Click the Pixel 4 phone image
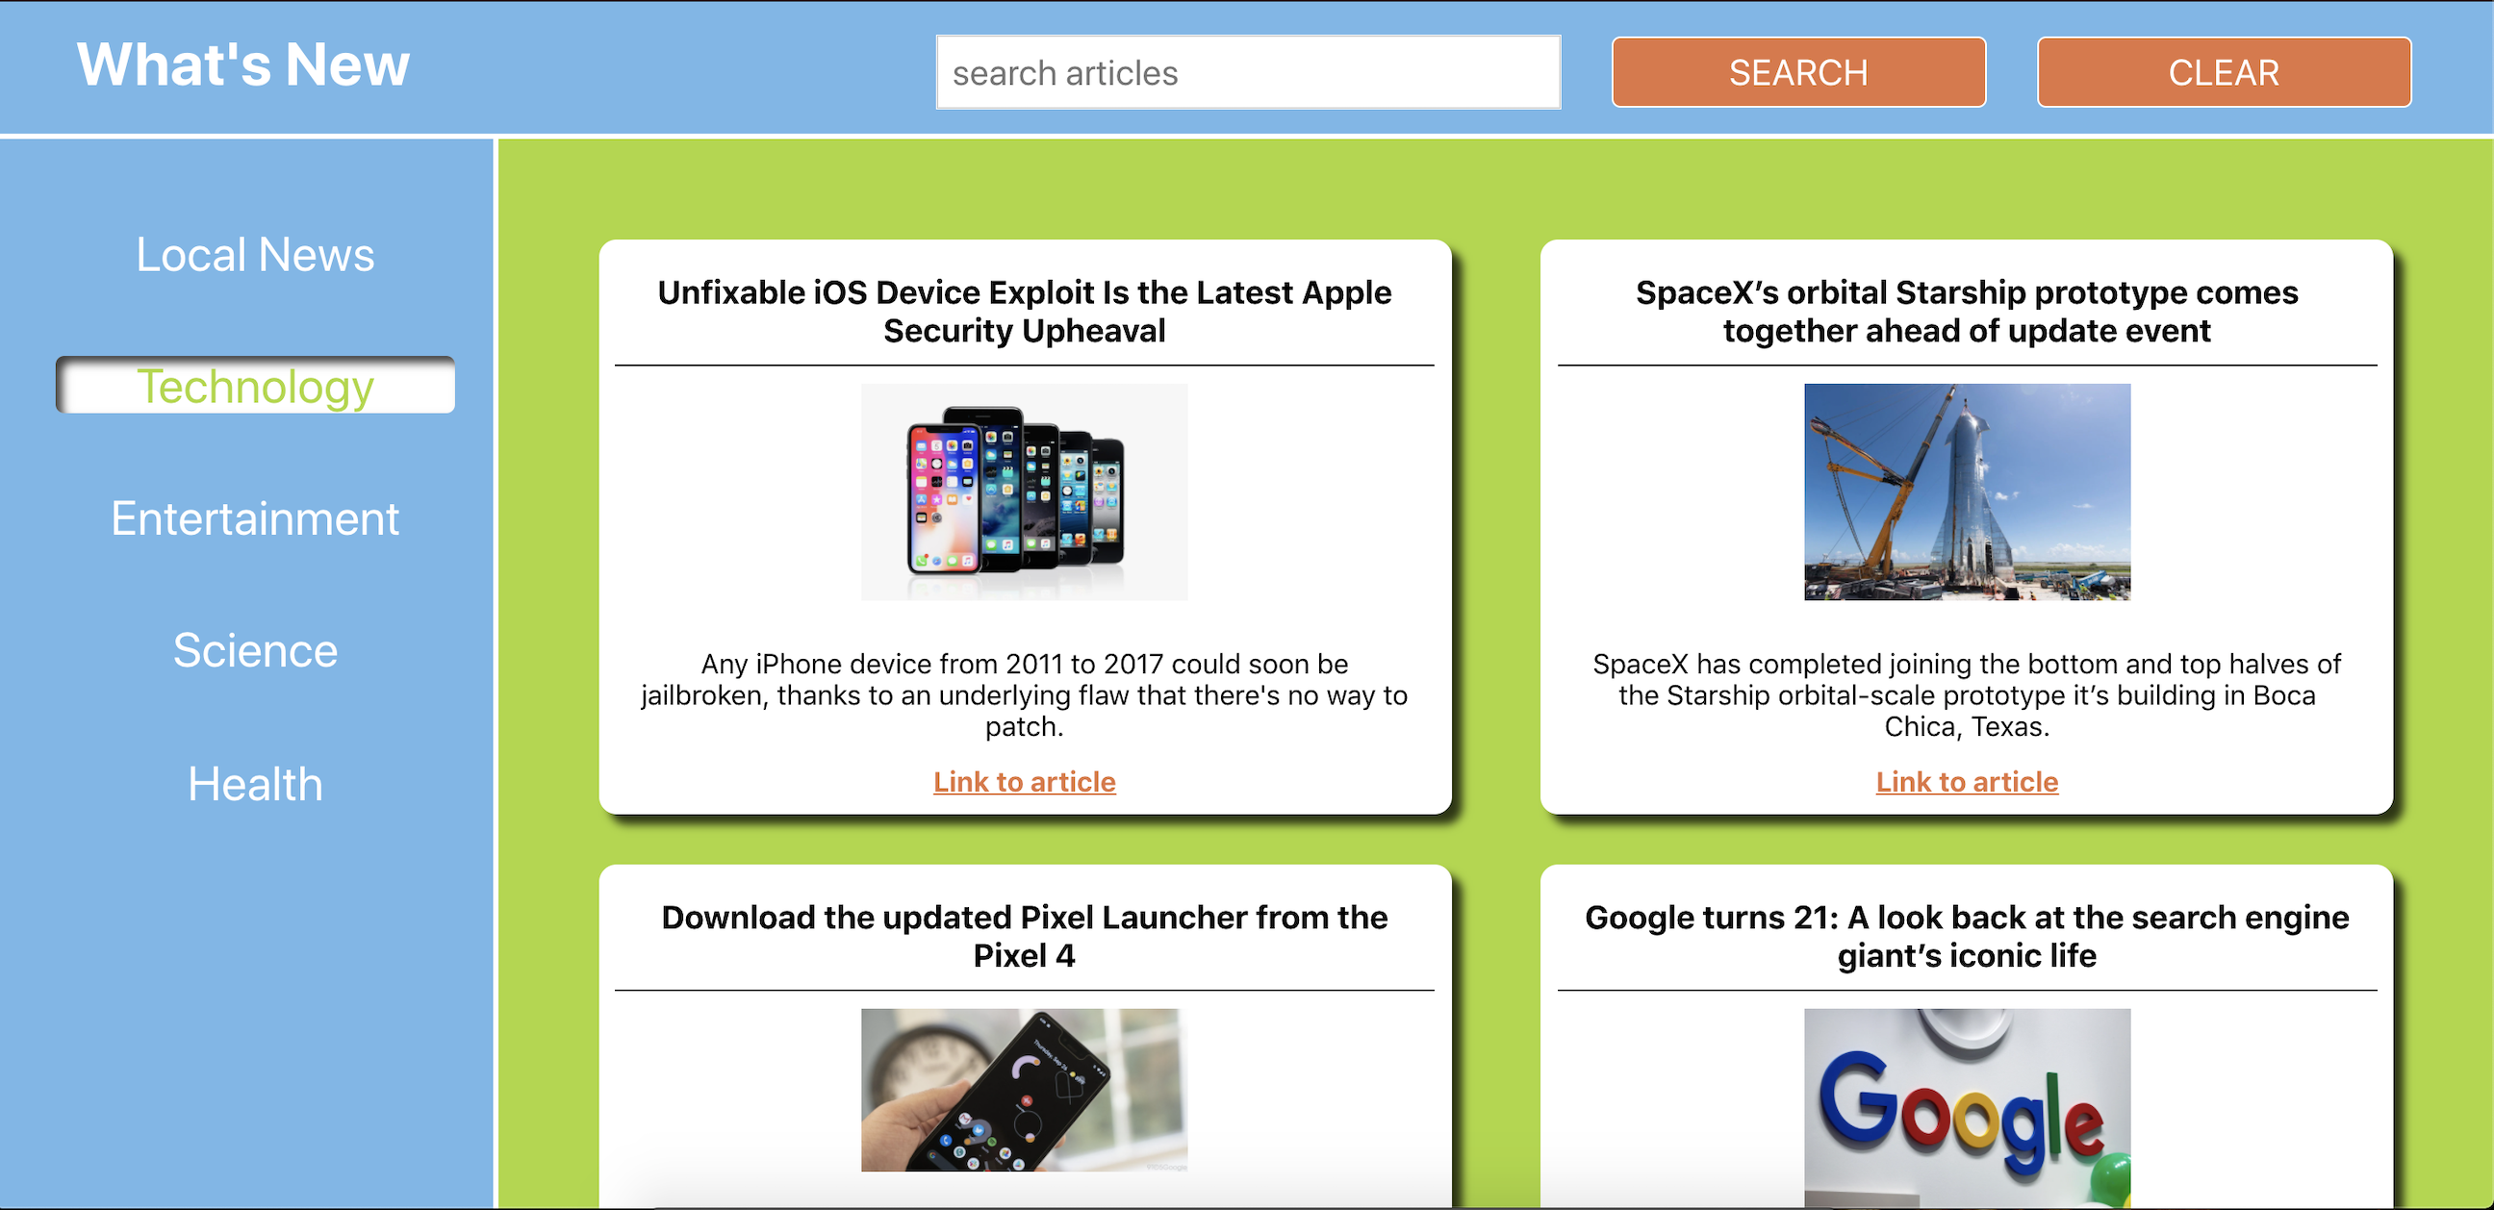Image resolution: width=2494 pixels, height=1210 pixels. pyautogui.click(x=1024, y=1089)
